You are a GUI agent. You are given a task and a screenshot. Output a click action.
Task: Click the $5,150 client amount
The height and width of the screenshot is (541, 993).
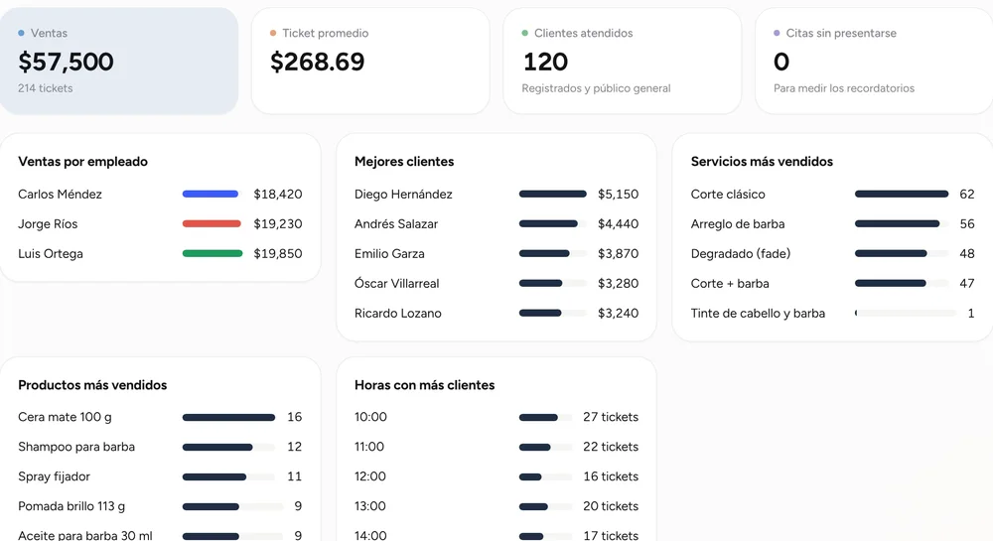[x=618, y=195]
